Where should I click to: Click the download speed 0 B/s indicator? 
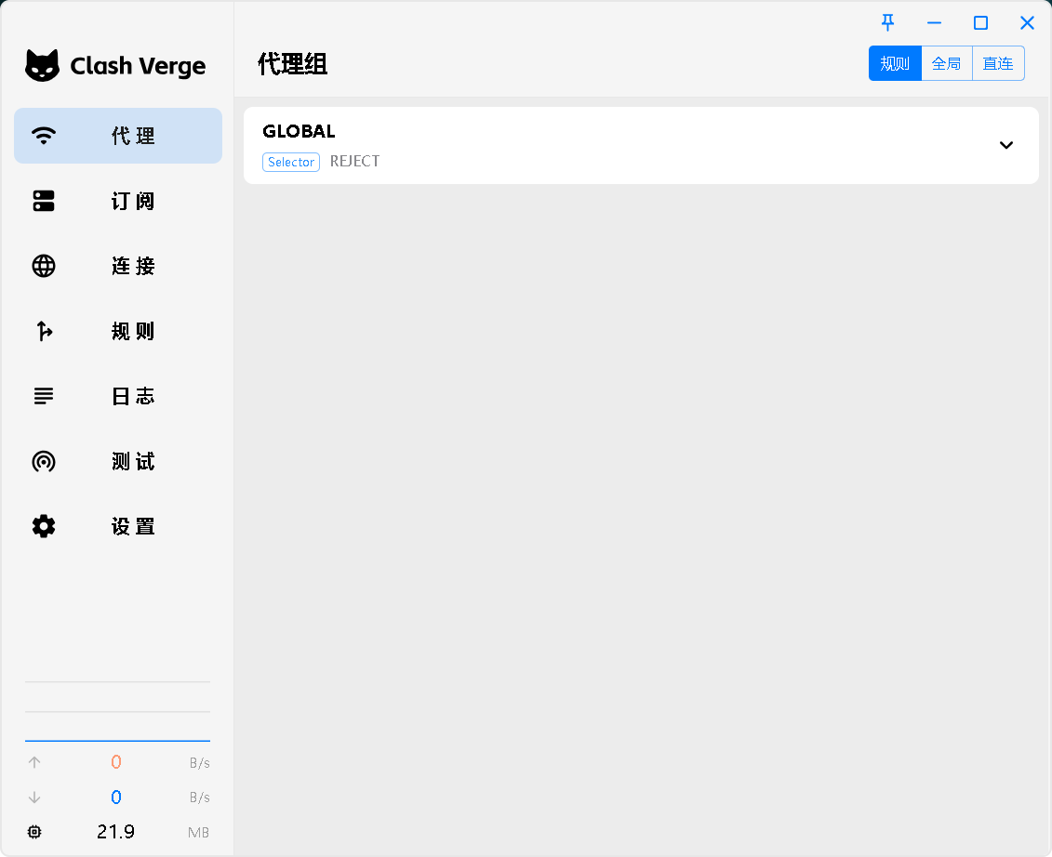click(x=115, y=797)
